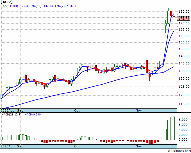Click the 140.00 price axis label
This screenshot has width=191, height=153.
(184, 63)
